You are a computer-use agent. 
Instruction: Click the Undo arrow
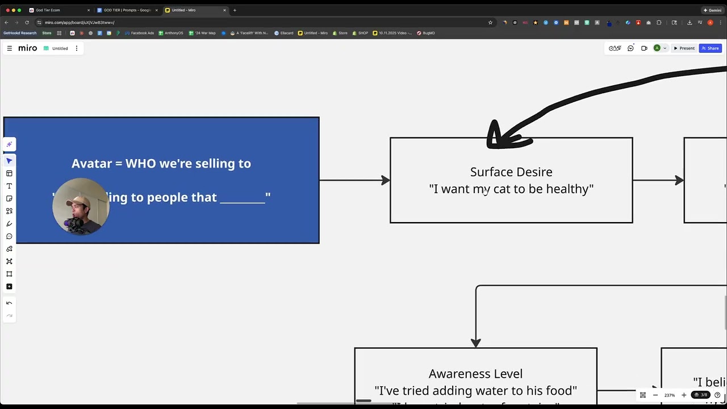point(9,303)
